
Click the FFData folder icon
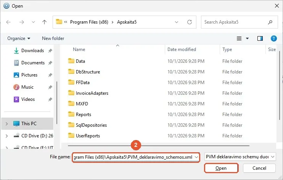71,82
